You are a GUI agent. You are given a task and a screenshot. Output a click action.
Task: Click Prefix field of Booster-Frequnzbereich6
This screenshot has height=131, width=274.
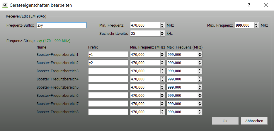pyautogui.click(x=108, y=95)
